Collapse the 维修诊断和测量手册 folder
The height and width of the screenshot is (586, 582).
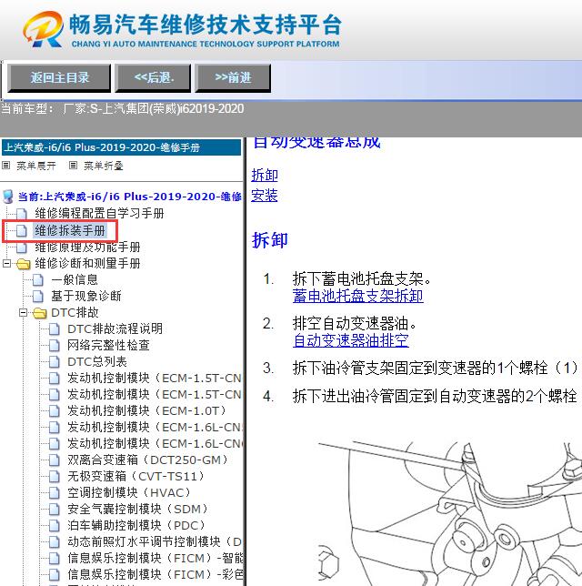[x=6, y=264]
